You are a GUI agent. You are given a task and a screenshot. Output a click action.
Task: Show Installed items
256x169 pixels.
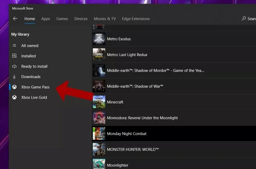coord(28,56)
